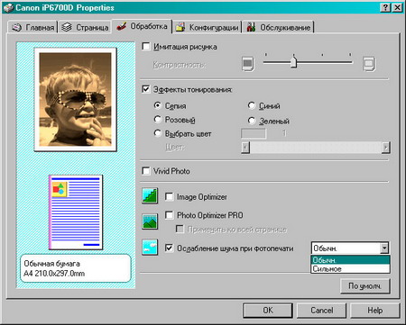The width and height of the screenshot is (406, 325).
Task: Click the sepia photo preview of the child
Action: click(75, 100)
